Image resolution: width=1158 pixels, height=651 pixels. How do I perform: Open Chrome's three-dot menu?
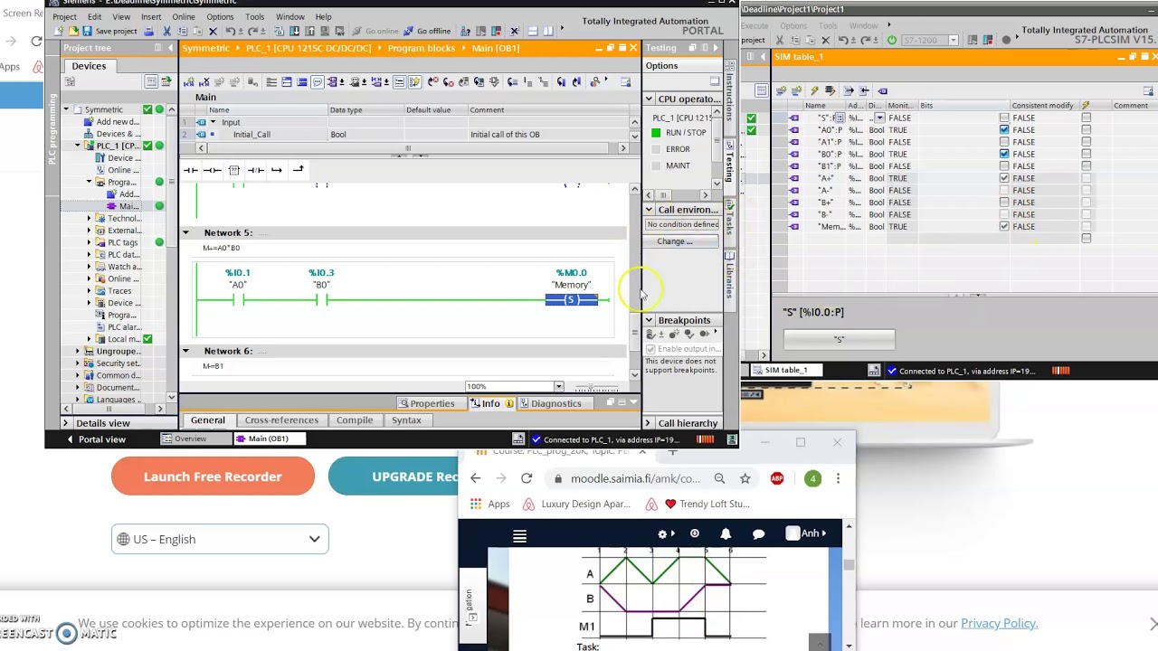(838, 478)
